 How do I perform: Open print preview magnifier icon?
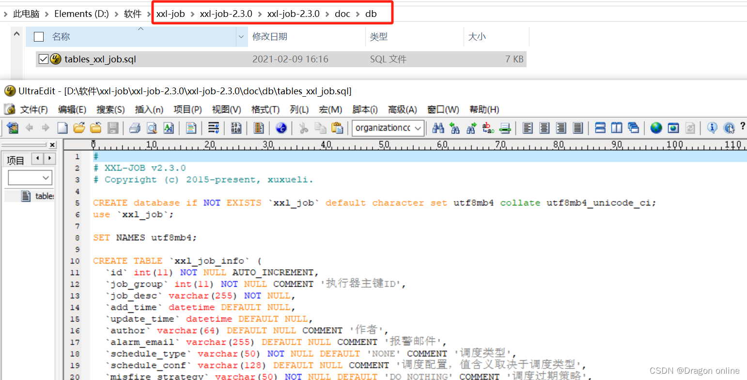(x=152, y=128)
